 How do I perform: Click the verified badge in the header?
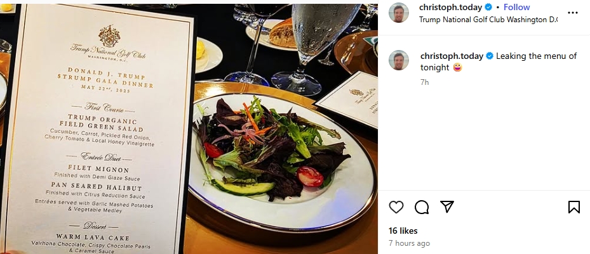pos(488,7)
